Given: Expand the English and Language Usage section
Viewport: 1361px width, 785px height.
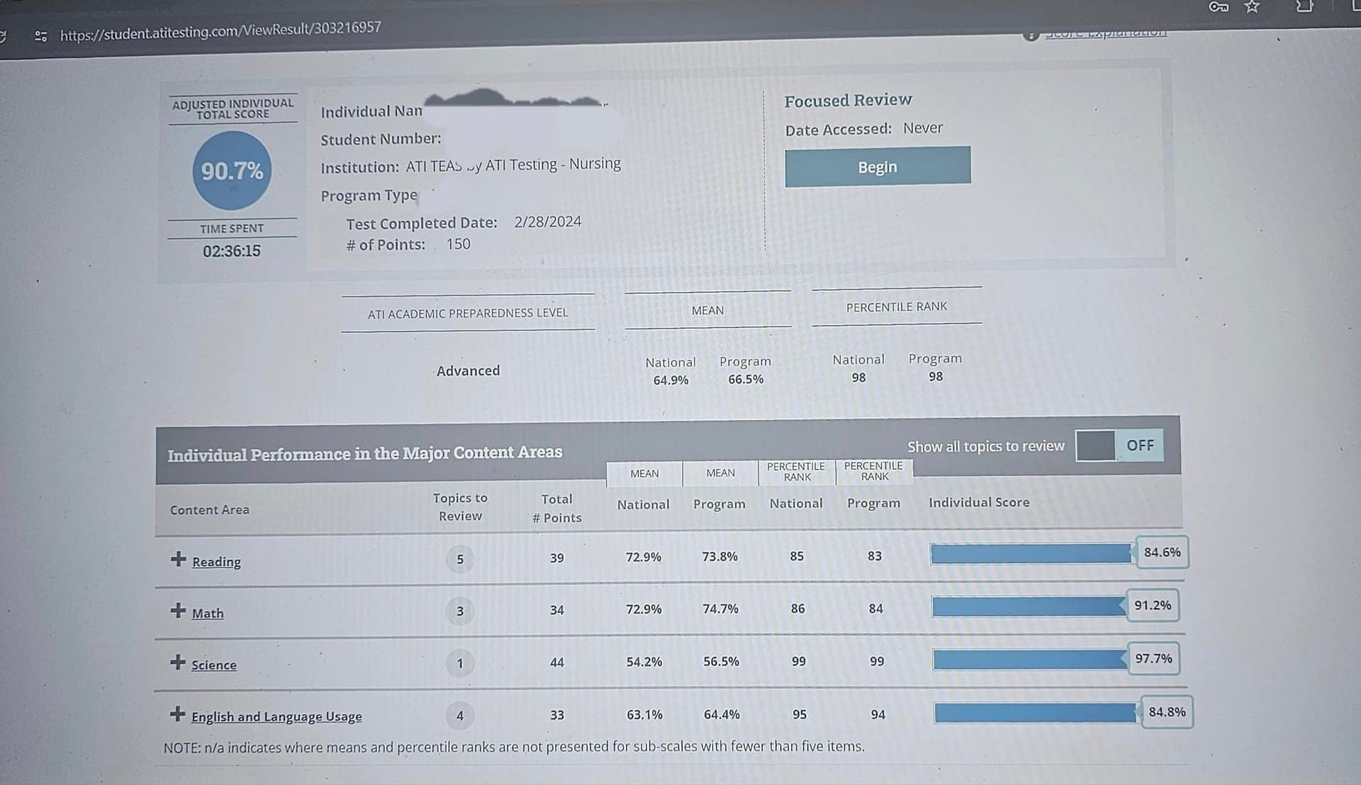Looking at the screenshot, I should pyautogui.click(x=177, y=714).
